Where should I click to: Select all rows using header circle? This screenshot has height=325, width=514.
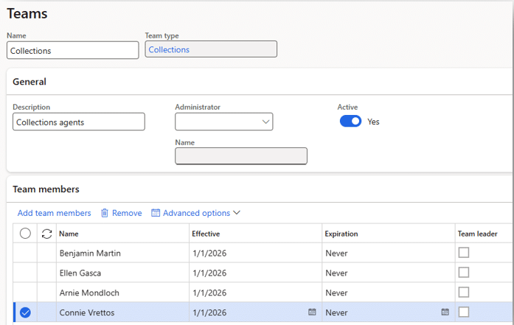[25, 234]
